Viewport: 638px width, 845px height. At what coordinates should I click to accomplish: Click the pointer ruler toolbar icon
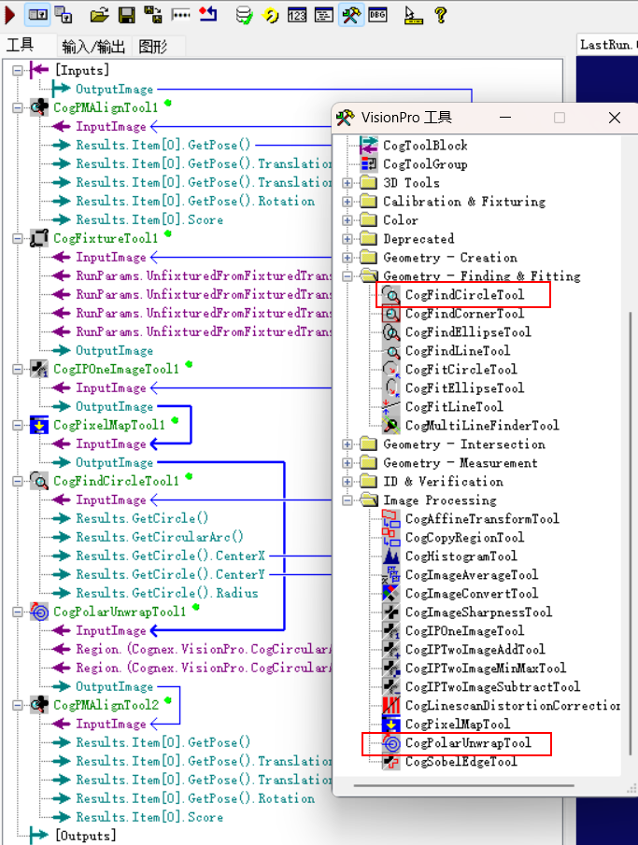coord(413,15)
